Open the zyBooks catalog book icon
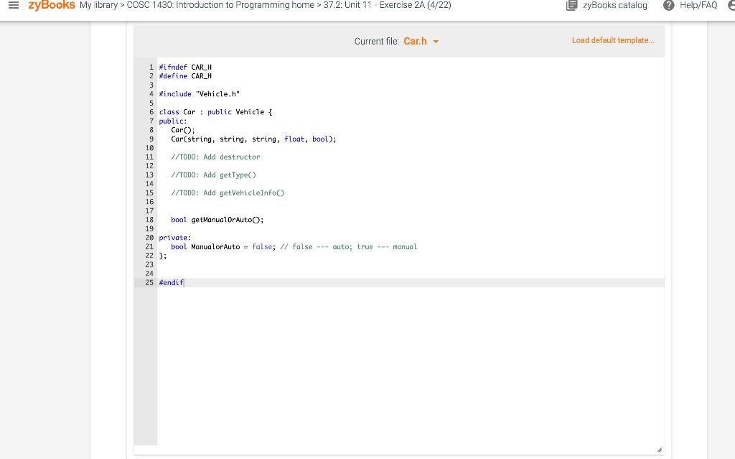 [x=571, y=6]
